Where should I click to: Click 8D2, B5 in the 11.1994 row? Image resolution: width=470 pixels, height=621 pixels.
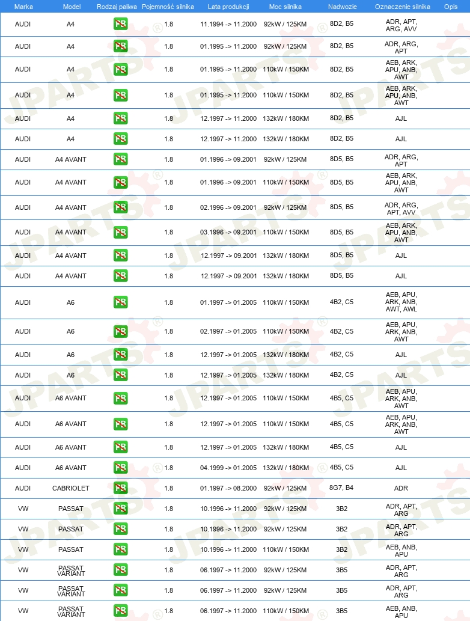tap(341, 24)
